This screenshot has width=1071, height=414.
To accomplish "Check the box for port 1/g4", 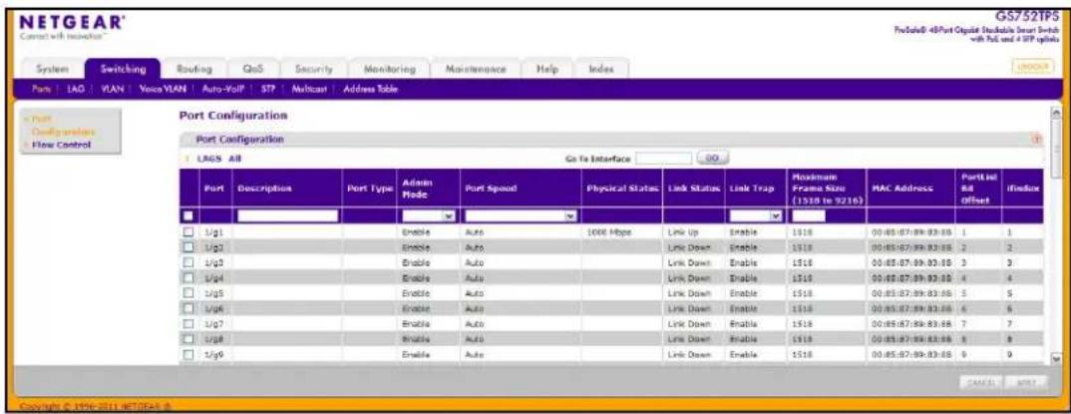I will 187,278.
